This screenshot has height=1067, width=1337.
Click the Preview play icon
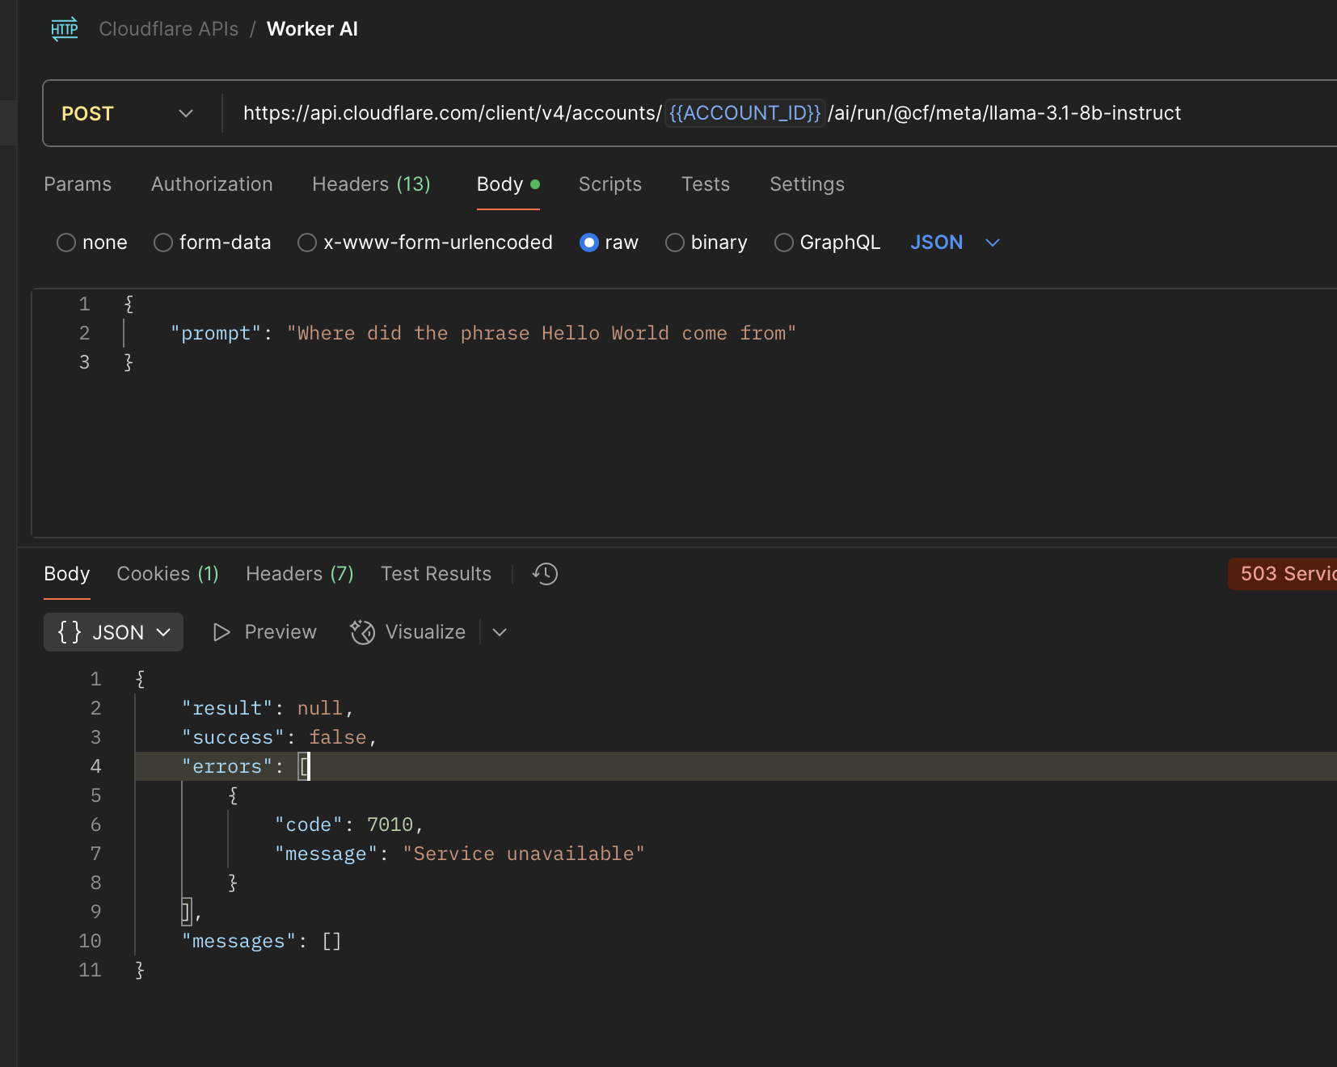pos(221,632)
